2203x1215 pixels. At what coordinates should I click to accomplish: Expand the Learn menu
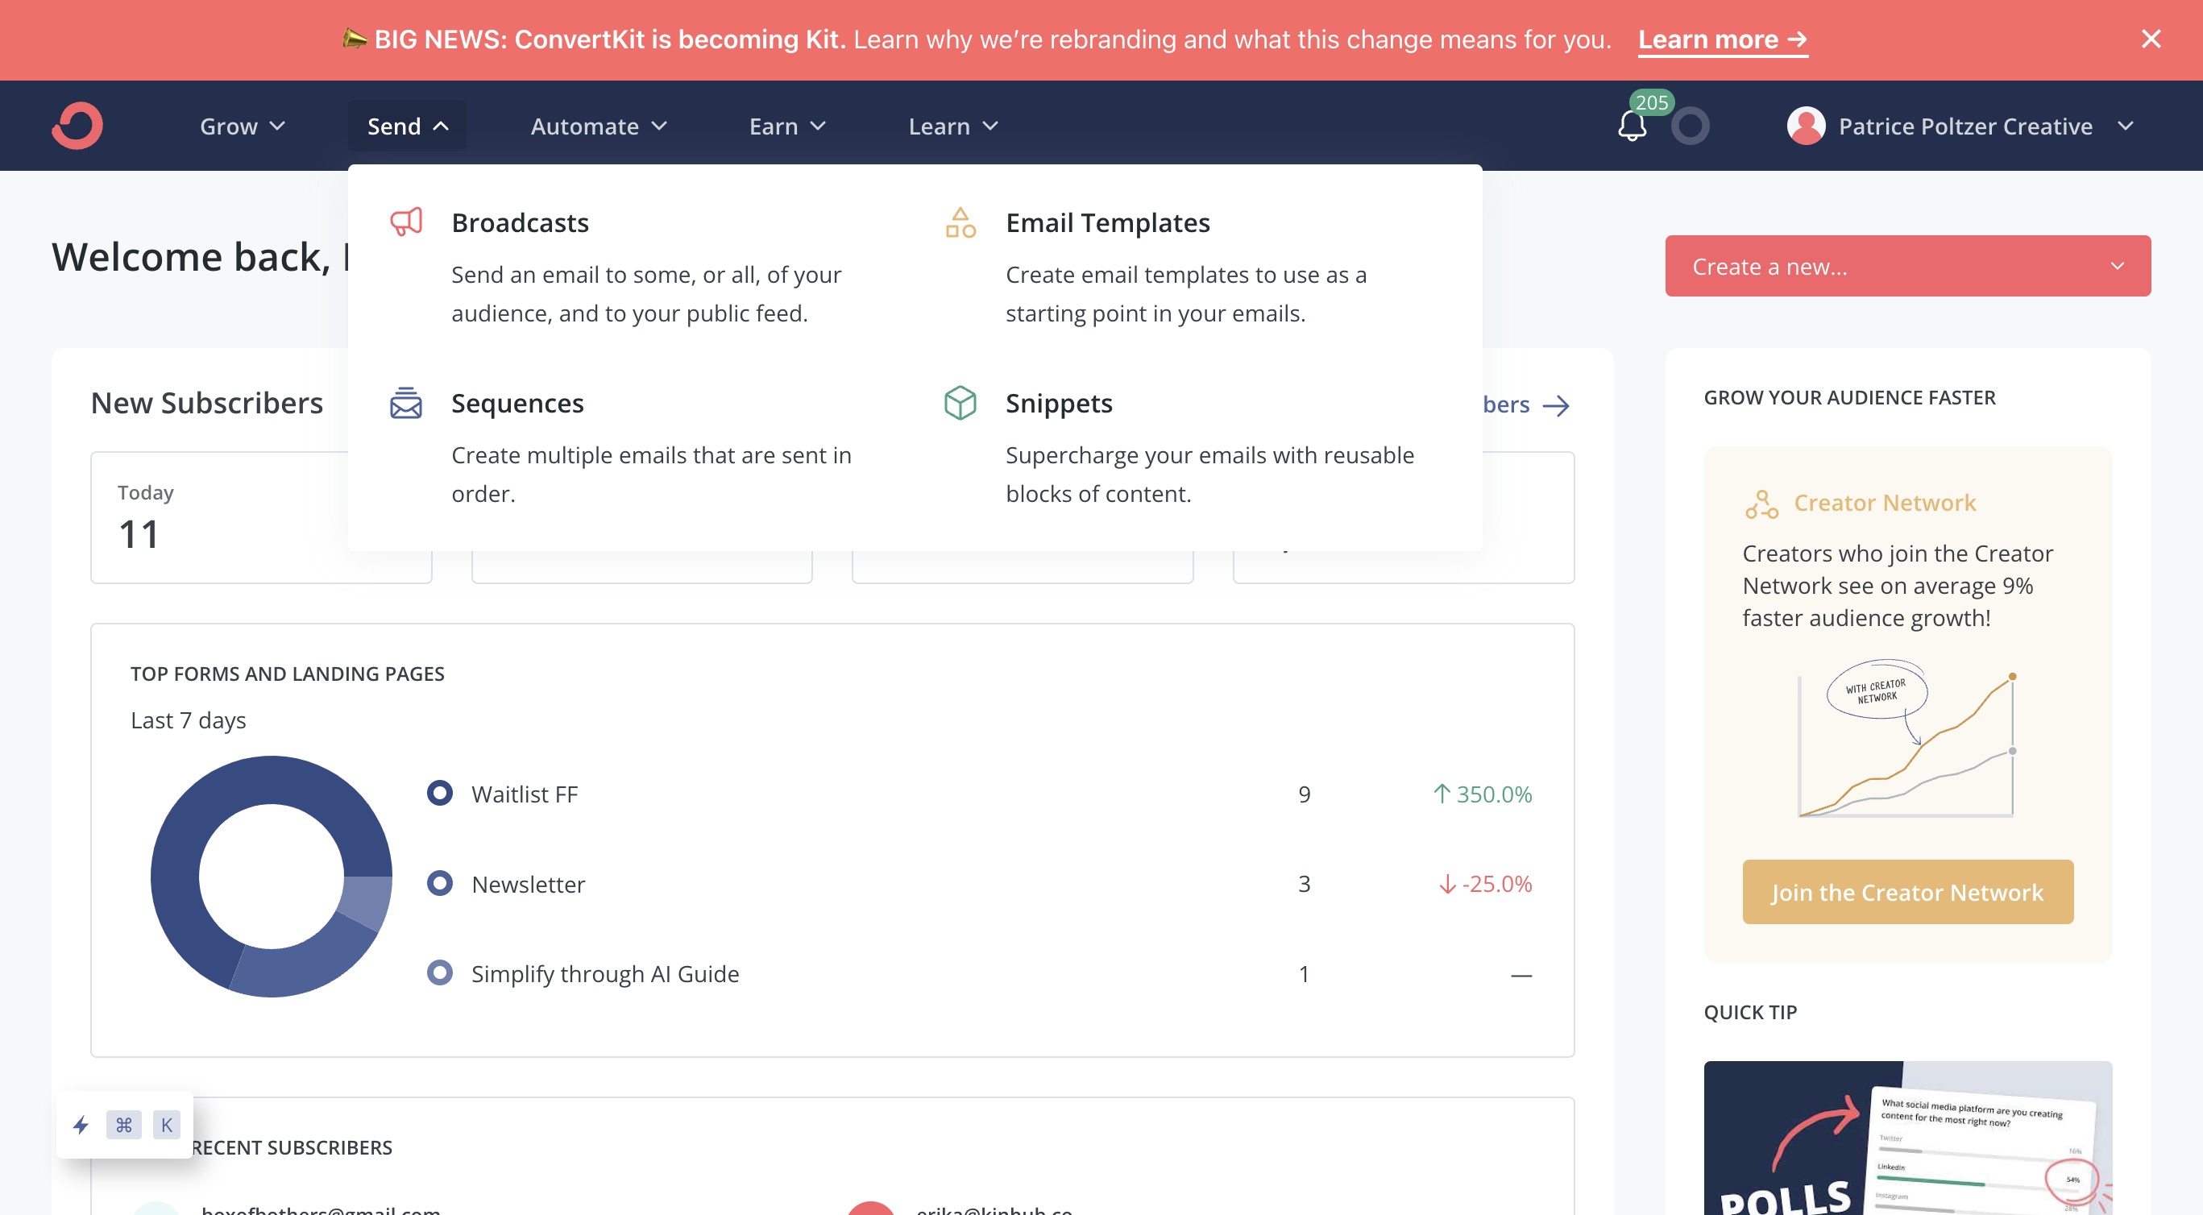pos(953,126)
